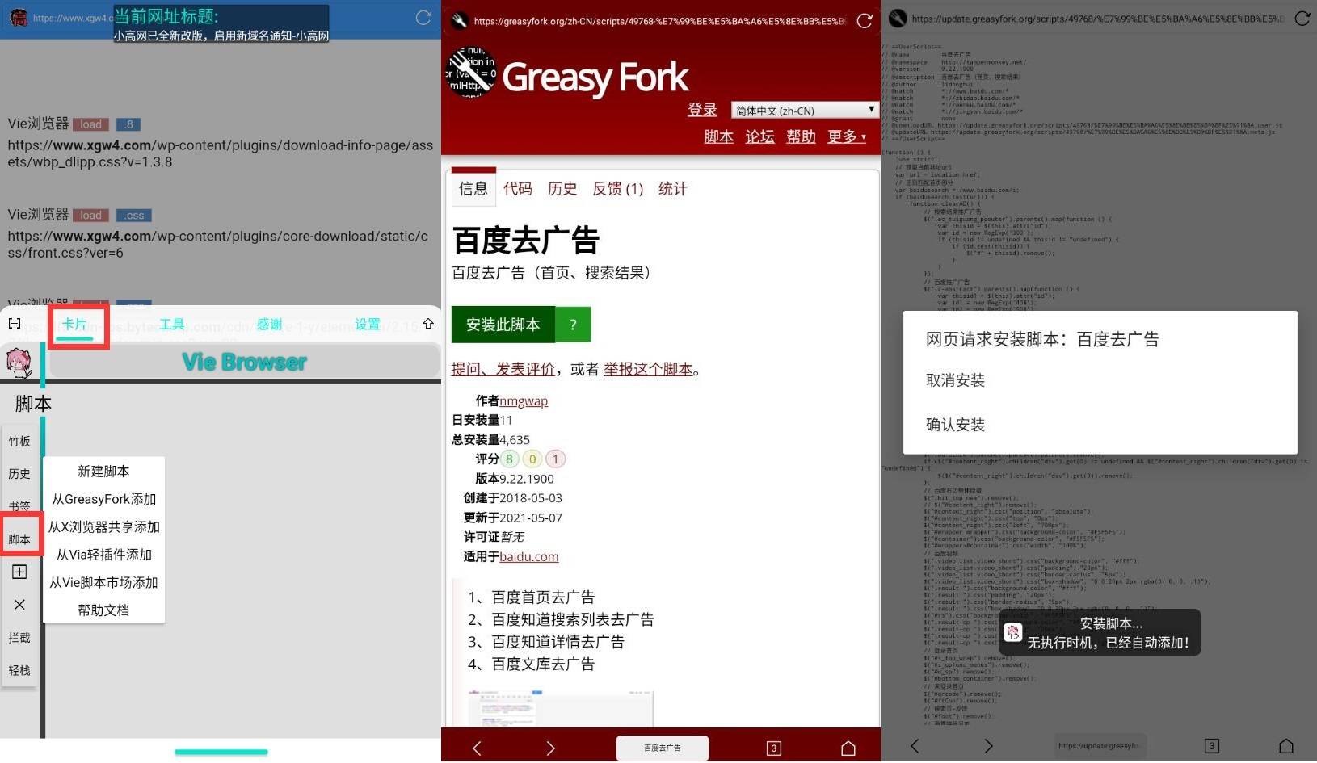Open 拦截 in the Vie sidebar
Viewport: 1317px width, 763px height.
19,638
